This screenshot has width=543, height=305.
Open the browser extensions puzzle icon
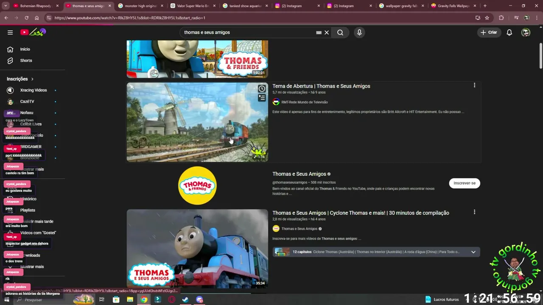coord(501,18)
